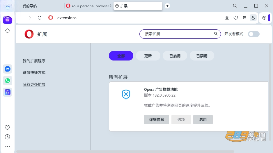This screenshot has width=273, height=153.
Task: Focus the 搜索扩展 search field
Action: (180, 34)
